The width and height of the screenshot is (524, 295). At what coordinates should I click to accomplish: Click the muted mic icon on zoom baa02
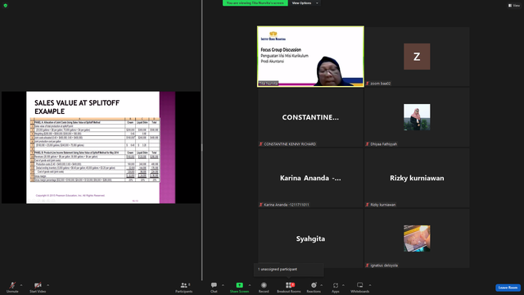(x=368, y=84)
